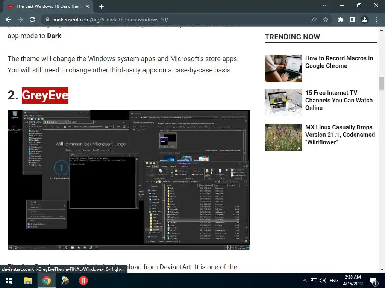Open the Windows Start menu
Image resolution: width=385 pixels, height=288 pixels.
pyautogui.click(x=9, y=280)
